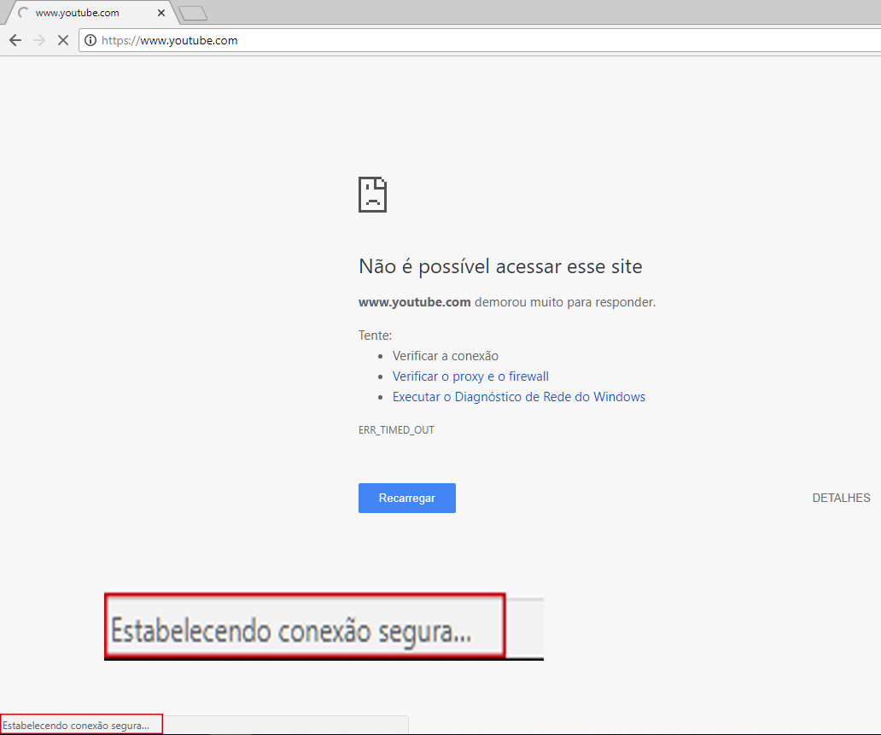Open a new tab
The height and width of the screenshot is (735, 881).
tap(193, 14)
